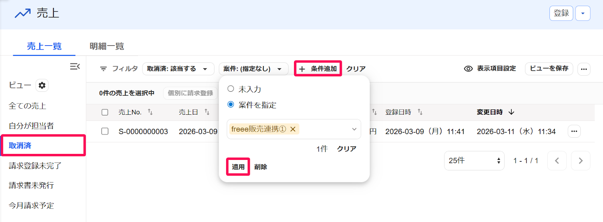
Task: Open view settings gear icon
Action: pyautogui.click(x=42, y=85)
